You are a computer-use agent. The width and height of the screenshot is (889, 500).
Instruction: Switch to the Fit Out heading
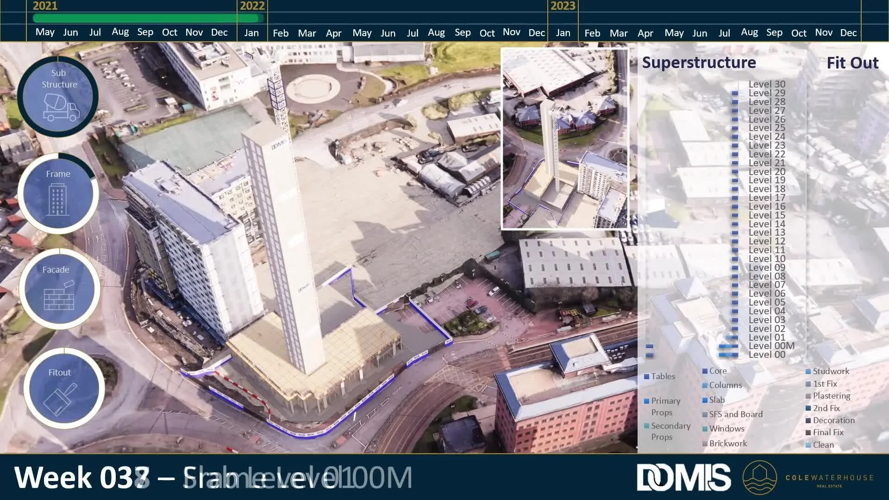click(852, 62)
